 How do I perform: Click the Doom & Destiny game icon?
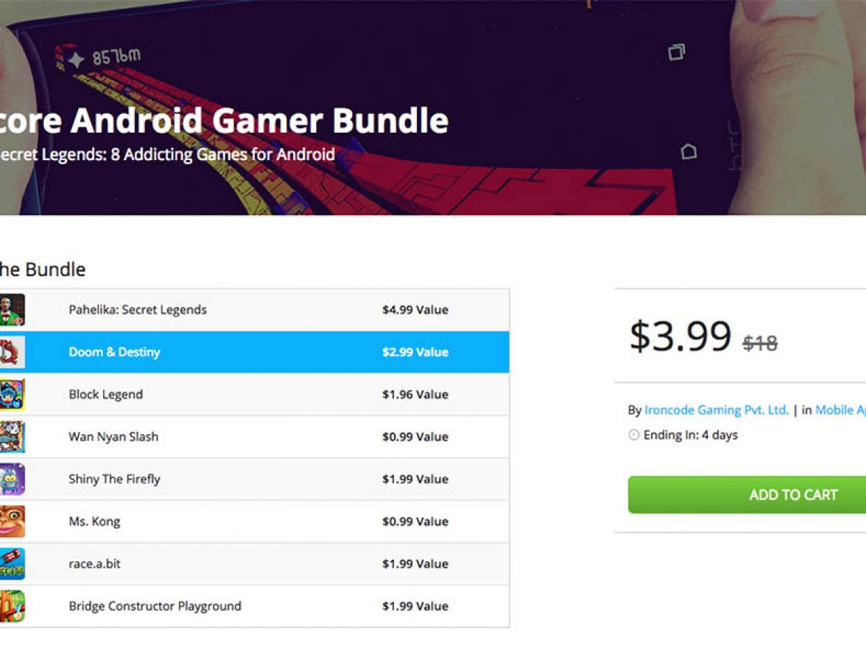[12, 352]
